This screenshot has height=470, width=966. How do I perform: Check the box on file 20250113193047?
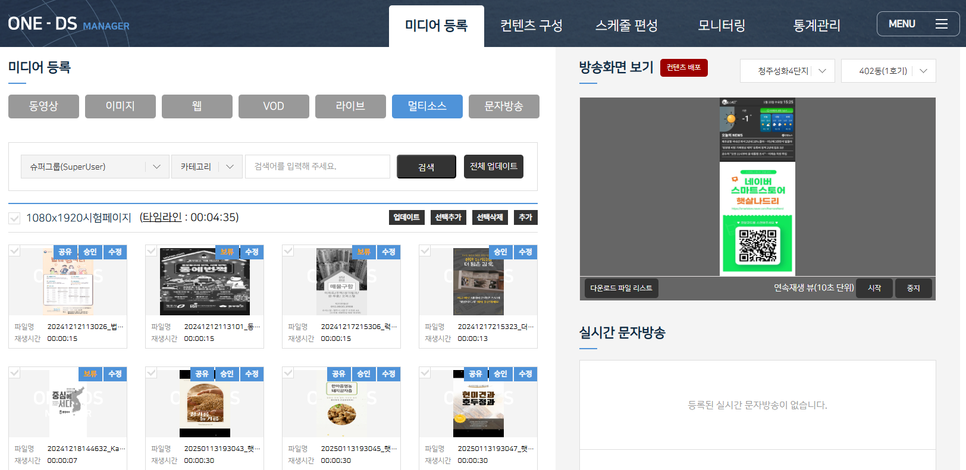pos(425,372)
